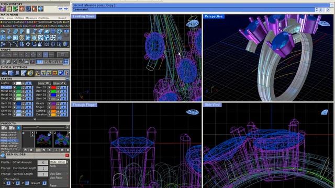This screenshot has width=335, height=188.
Task: Click the Hide button in Layers panel
Action: [44, 84]
